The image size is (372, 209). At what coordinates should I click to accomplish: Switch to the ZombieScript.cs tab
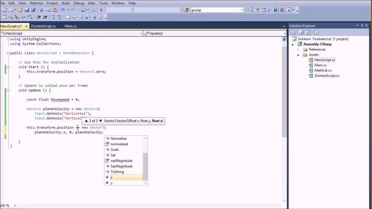point(43,26)
